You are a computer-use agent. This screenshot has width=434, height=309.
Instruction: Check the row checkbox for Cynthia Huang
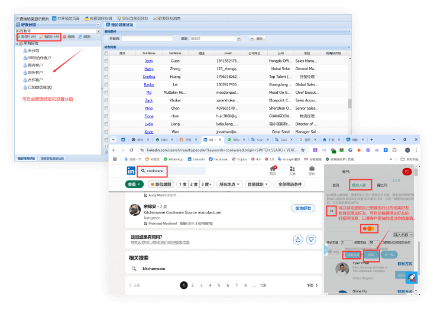[106, 77]
